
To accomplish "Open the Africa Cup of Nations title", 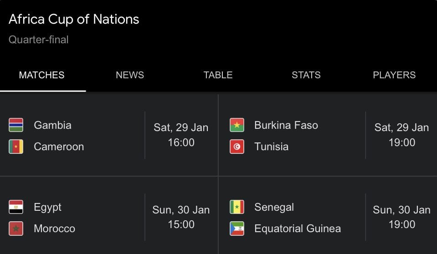I will pos(74,19).
